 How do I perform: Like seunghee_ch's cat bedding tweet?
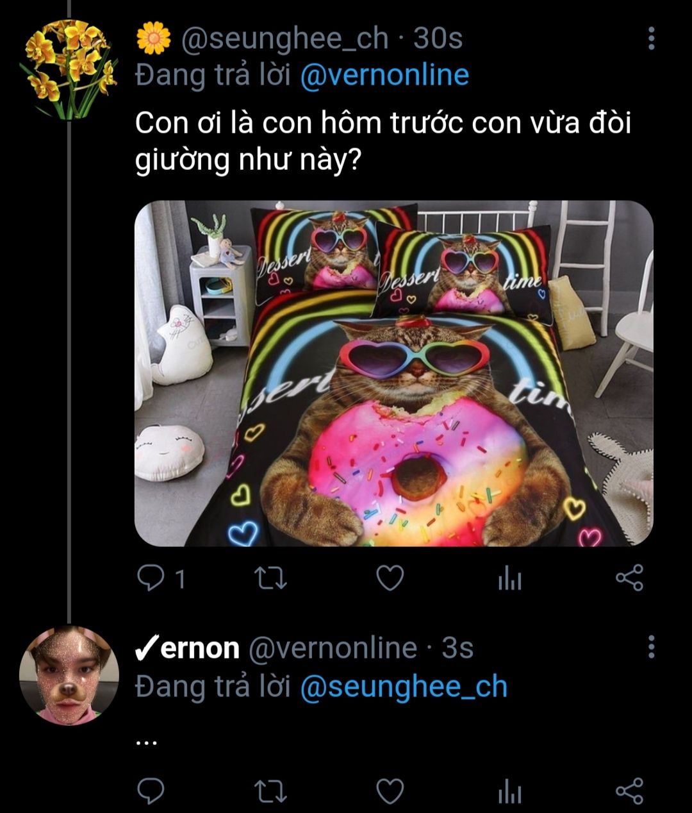[389, 579]
